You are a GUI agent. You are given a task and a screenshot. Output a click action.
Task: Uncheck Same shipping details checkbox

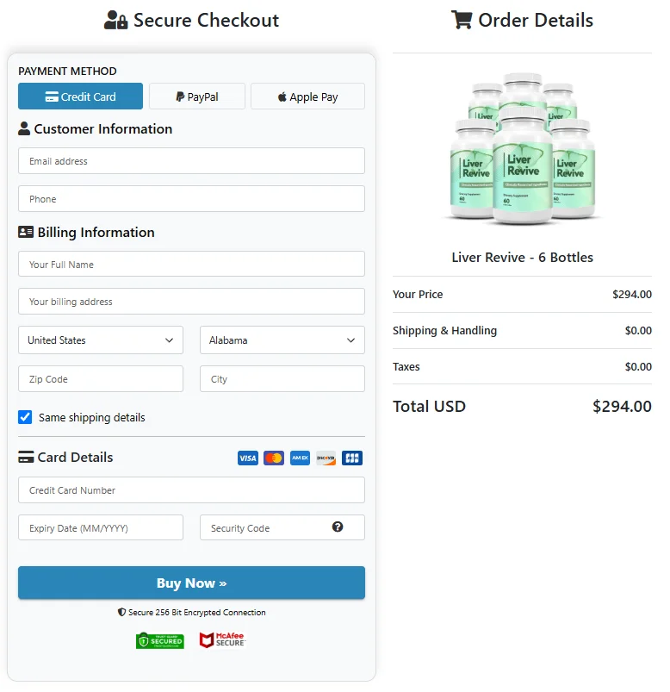tap(26, 417)
